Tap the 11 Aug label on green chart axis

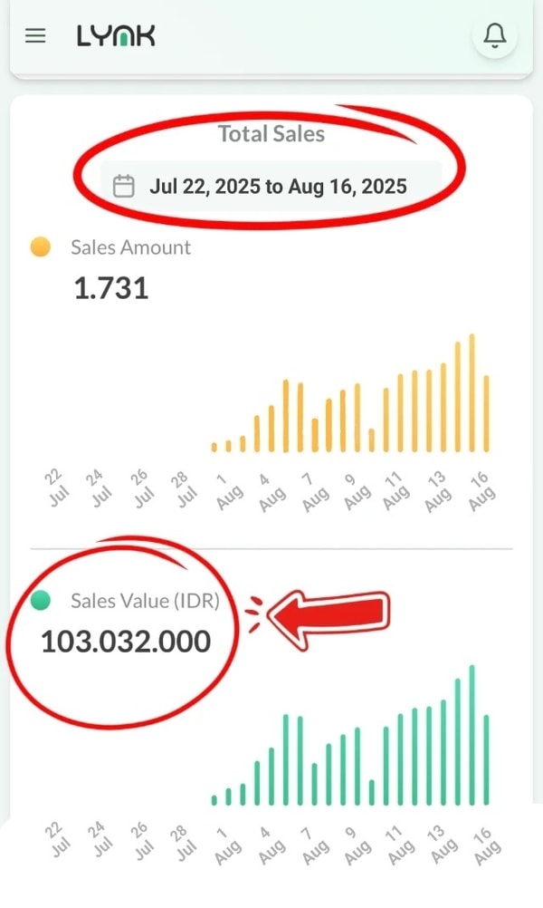pos(398,845)
